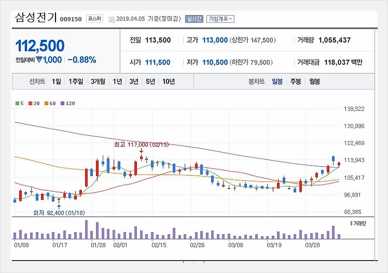Switch to 일봉 daily candle chart
The width and height of the screenshot is (388, 273).
(277, 81)
